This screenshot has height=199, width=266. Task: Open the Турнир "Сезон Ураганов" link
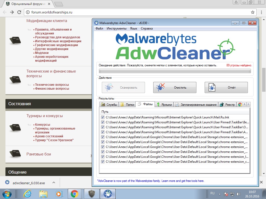(x=54, y=140)
